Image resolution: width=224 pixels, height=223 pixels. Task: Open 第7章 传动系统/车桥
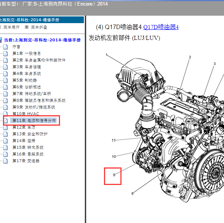32,94
